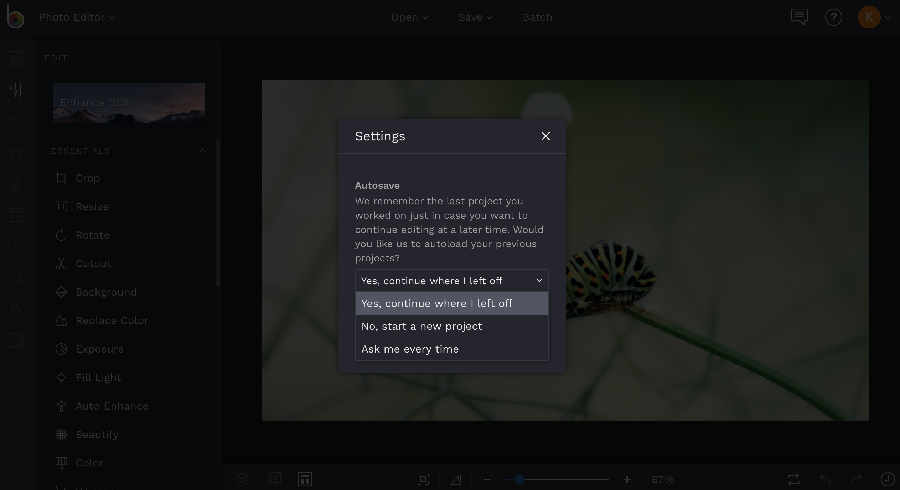
Task: Open the Photo Editor mode dropdown
Action: pyautogui.click(x=77, y=17)
